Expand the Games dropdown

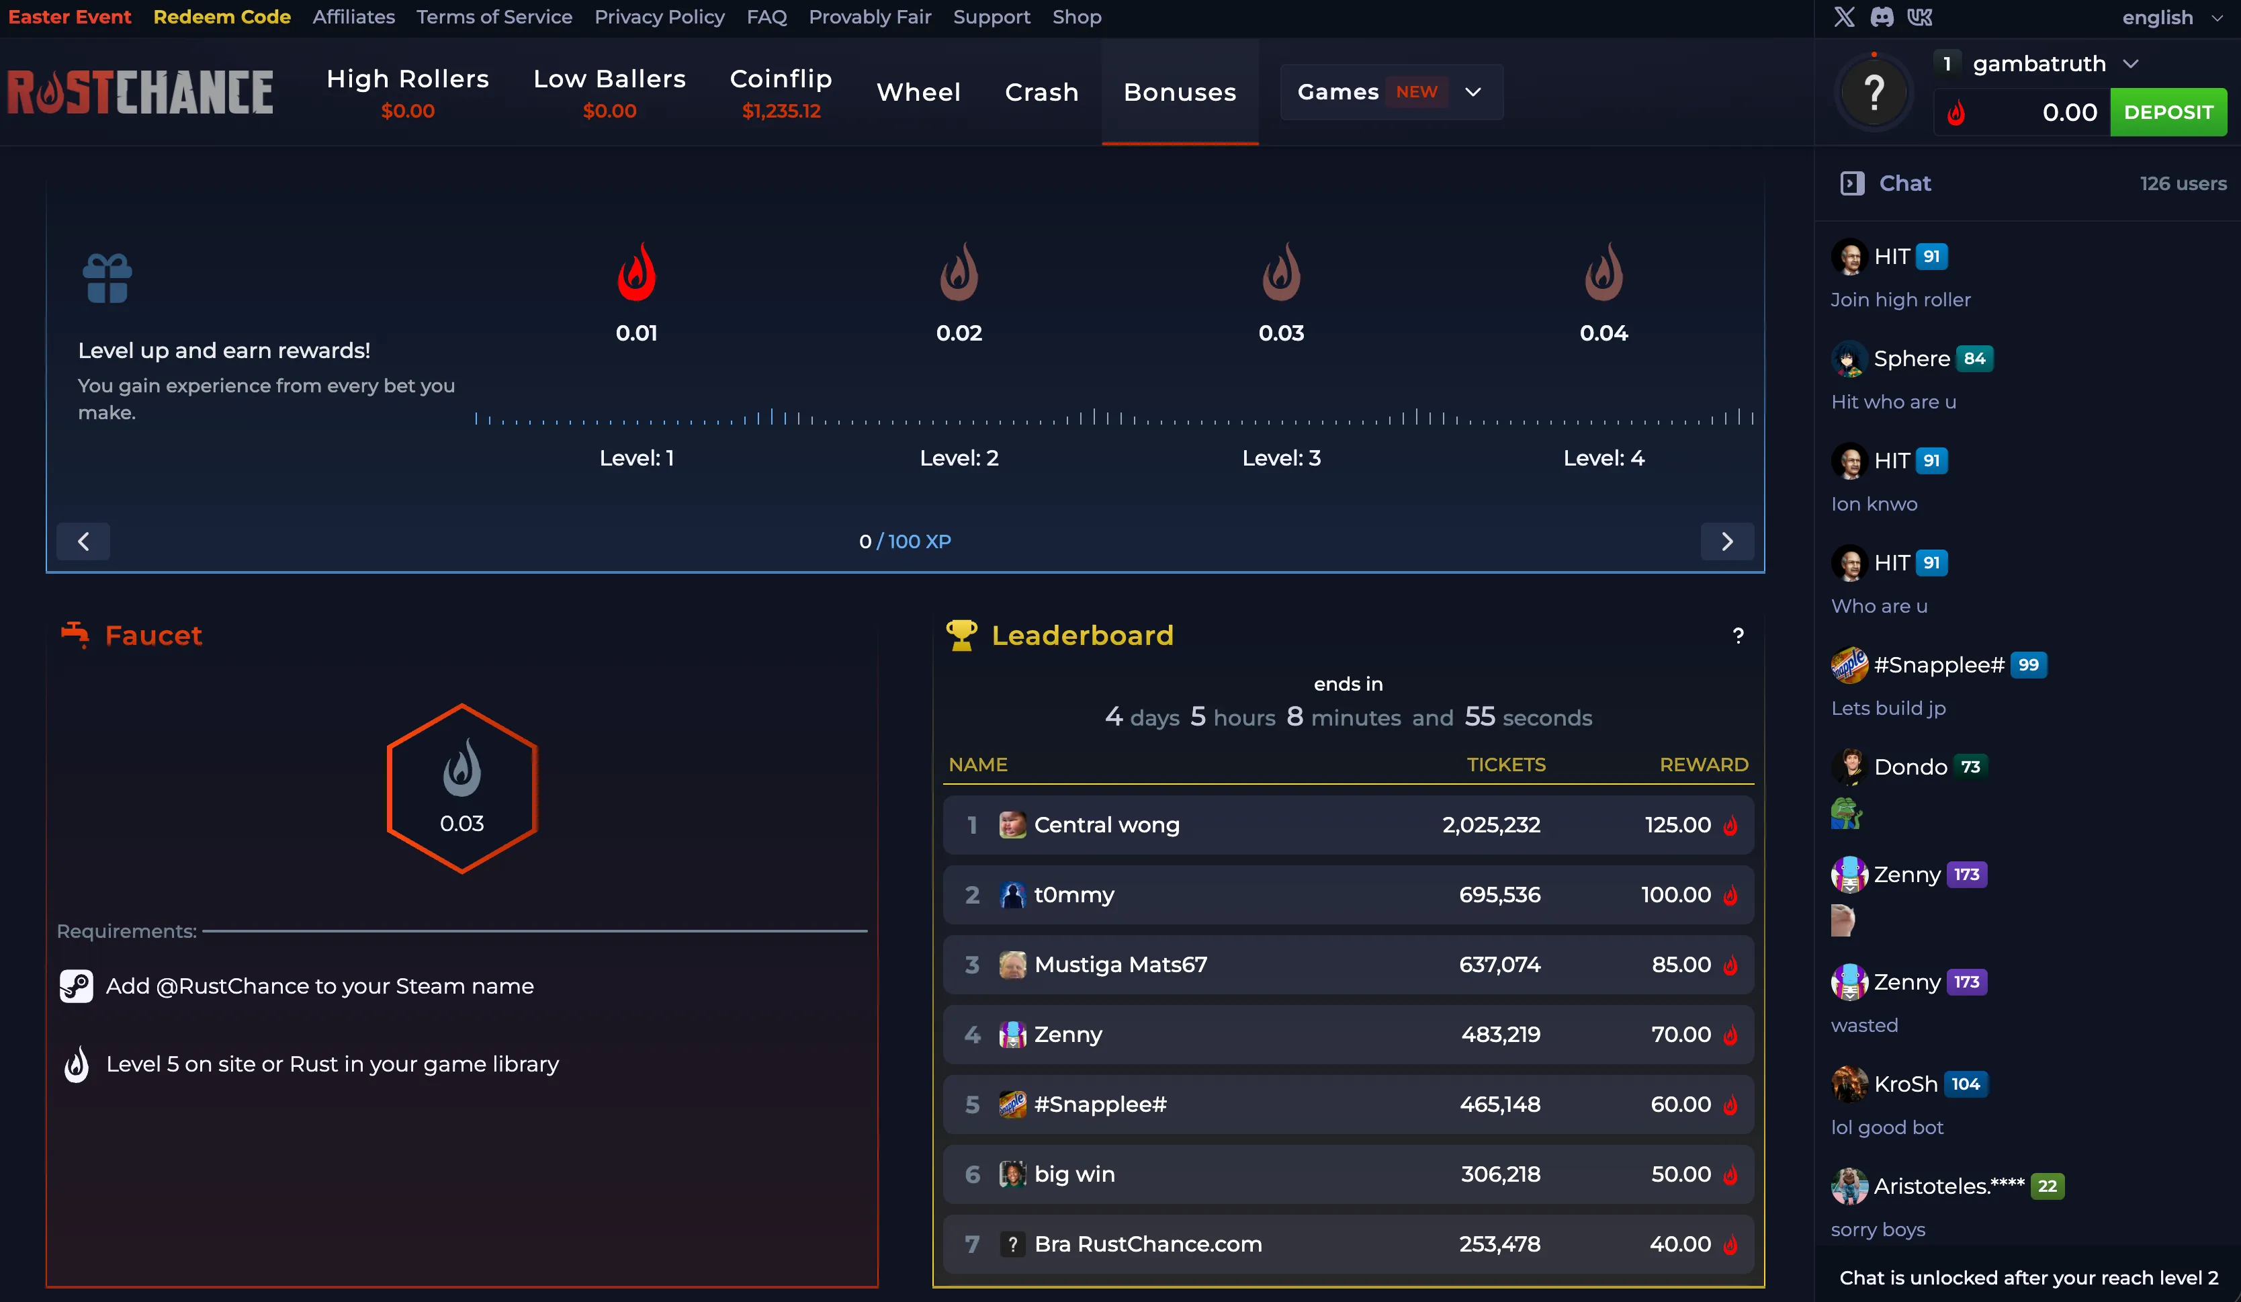point(1392,91)
